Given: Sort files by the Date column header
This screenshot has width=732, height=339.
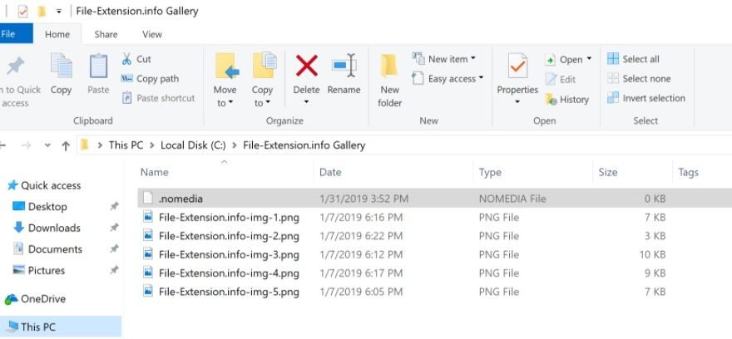Looking at the screenshot, I should coord(330,172).
